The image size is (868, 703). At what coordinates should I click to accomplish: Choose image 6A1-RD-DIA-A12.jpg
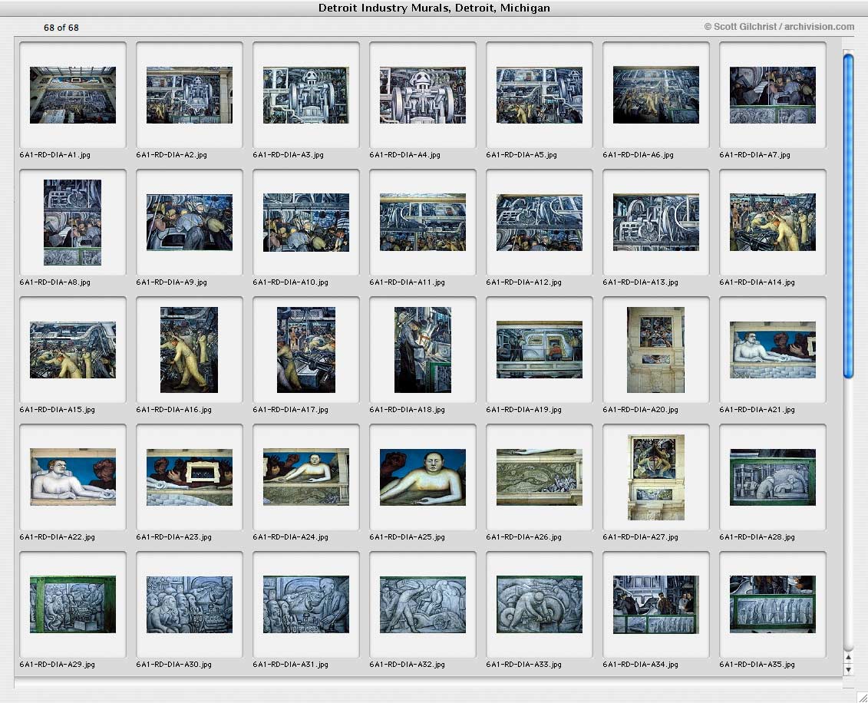[x=540, y=223]
